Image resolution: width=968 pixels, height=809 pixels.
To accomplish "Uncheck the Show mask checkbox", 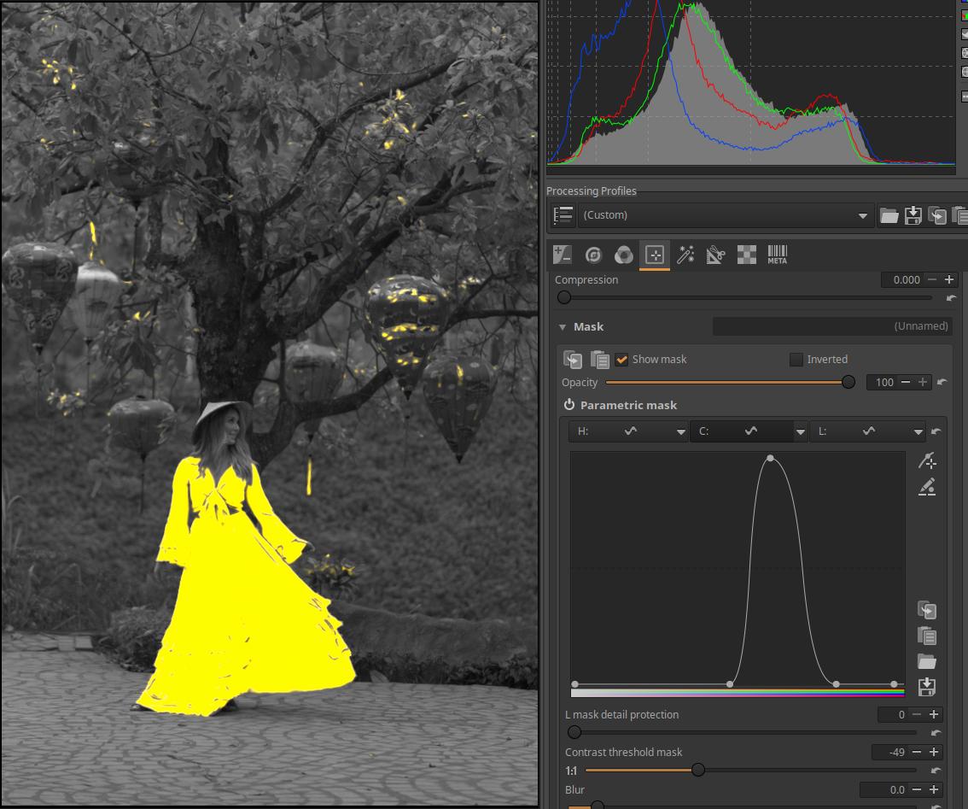I will (x=622, y=360).
